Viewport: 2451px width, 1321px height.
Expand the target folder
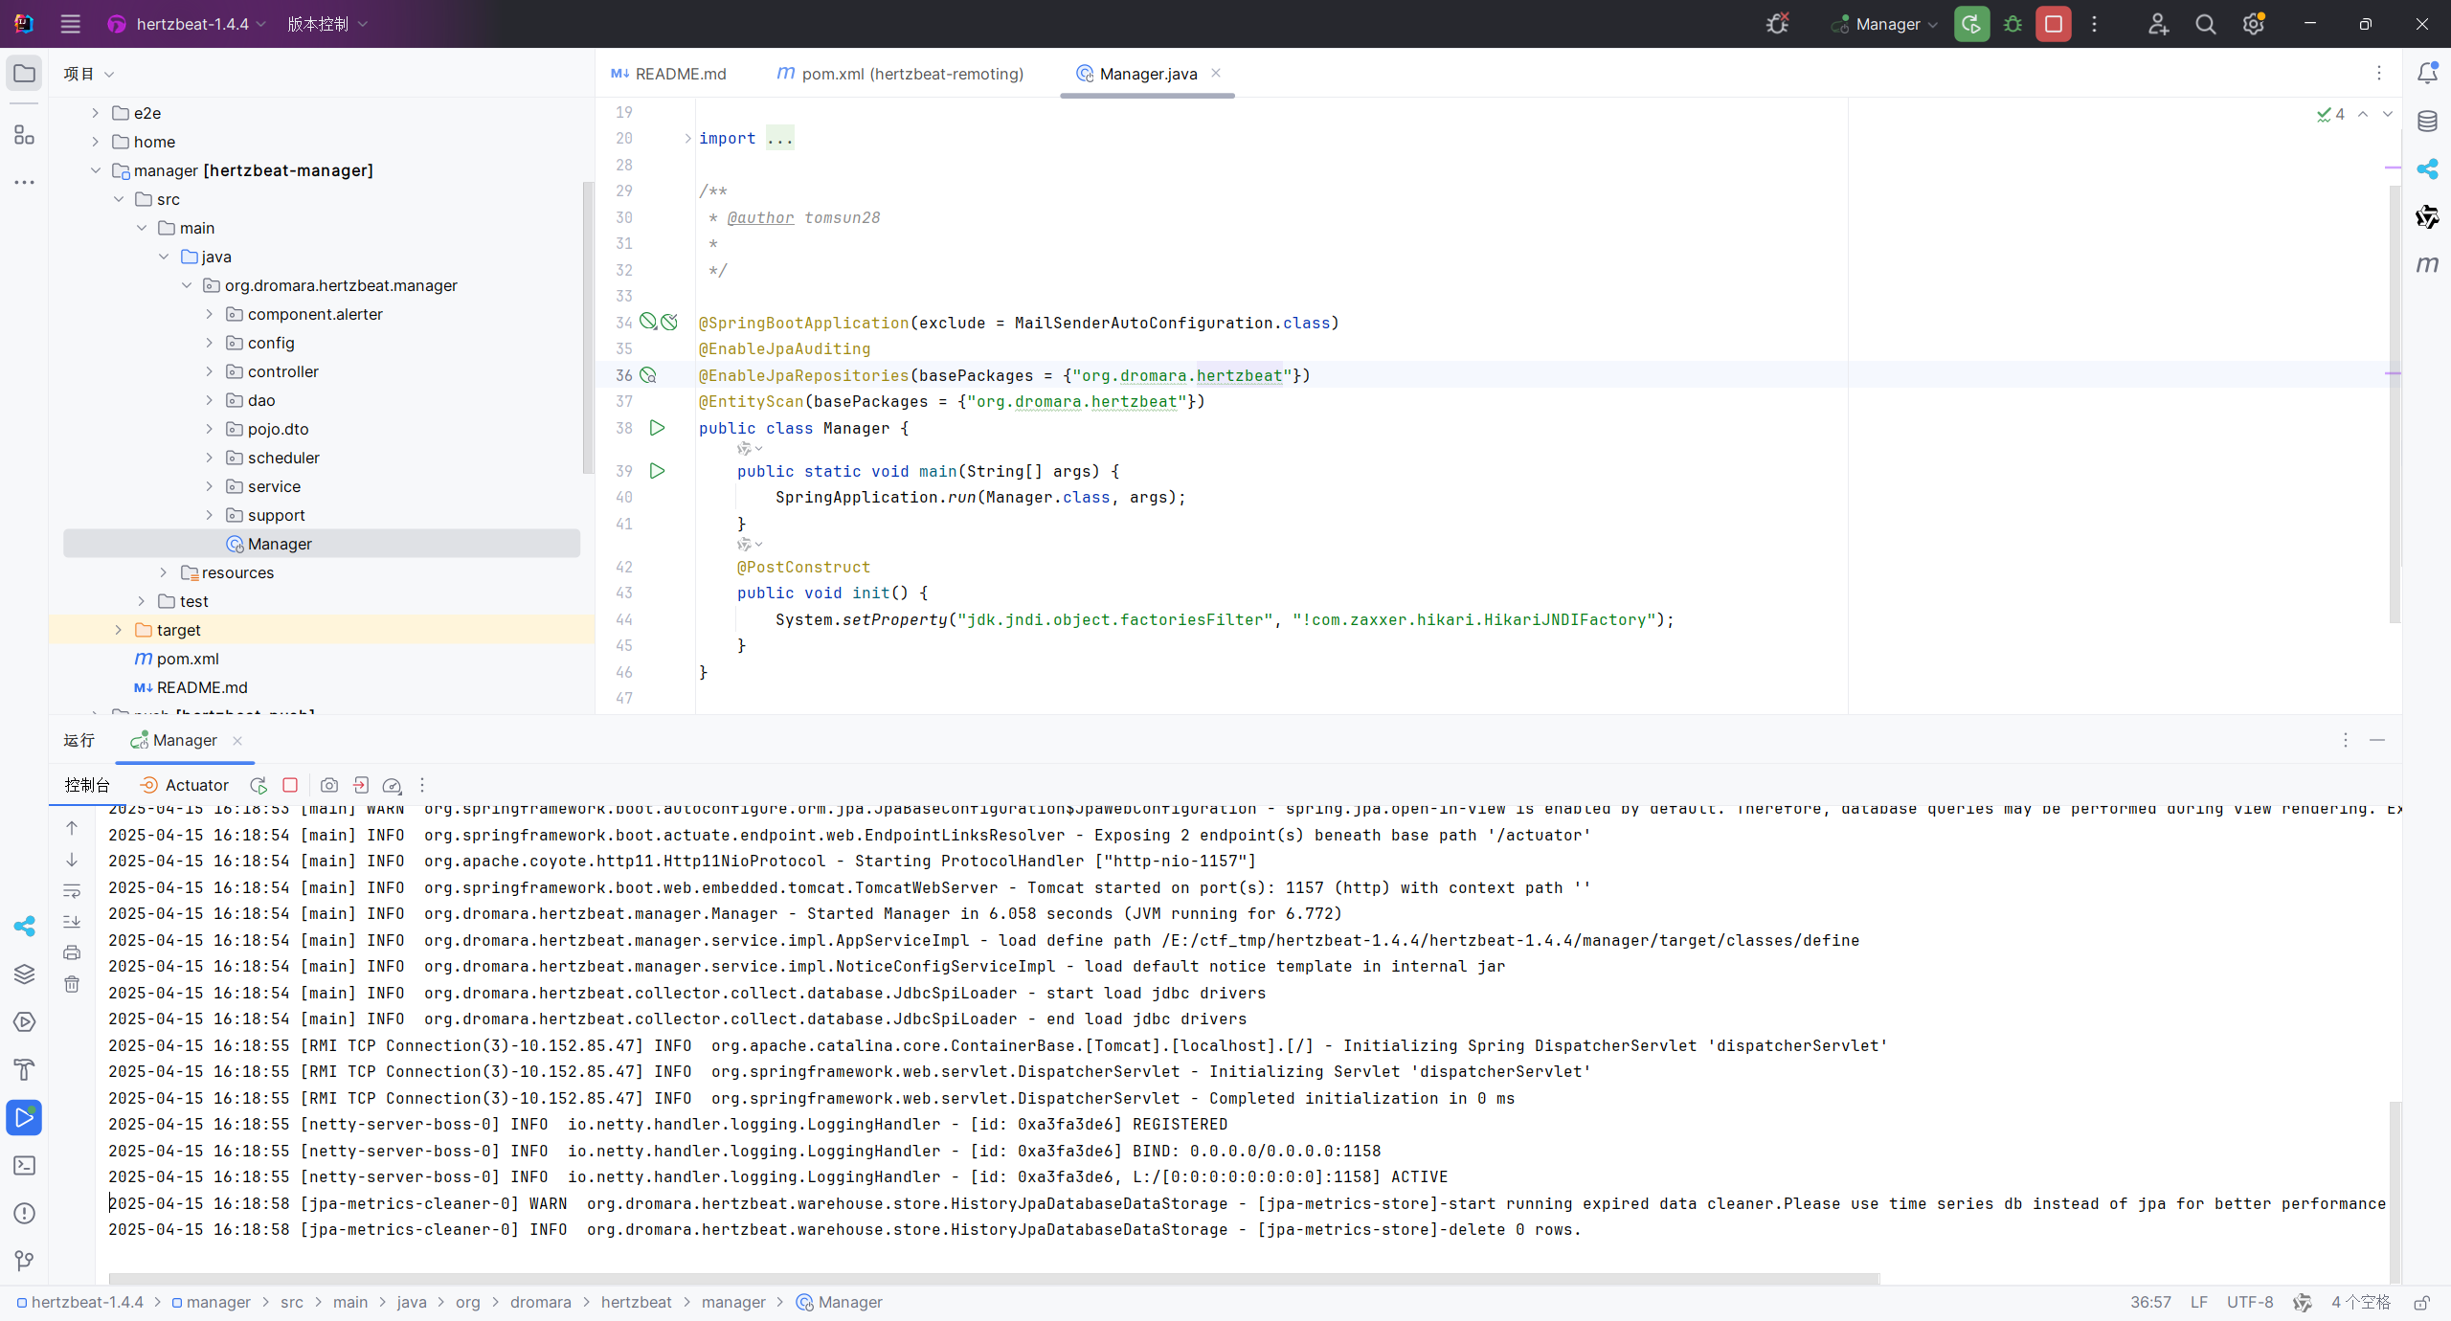118,630
